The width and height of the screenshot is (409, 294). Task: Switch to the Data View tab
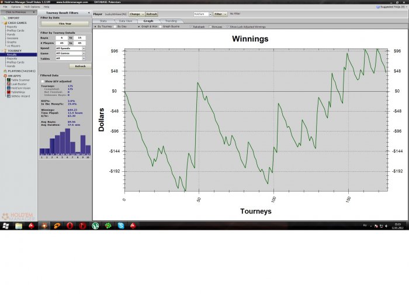[x=126, y=21]
